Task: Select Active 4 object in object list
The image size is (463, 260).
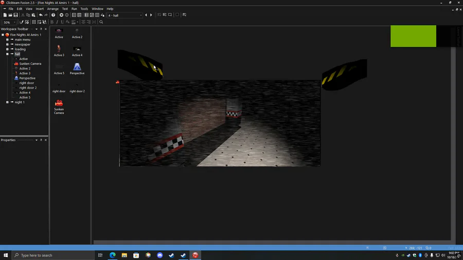Action: (x=77, y=51)
